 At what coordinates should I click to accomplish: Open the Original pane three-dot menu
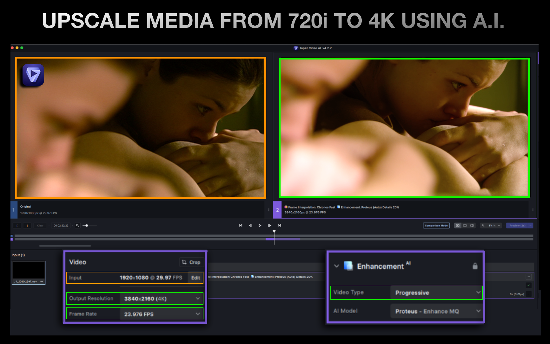click(x=269, y=210)
